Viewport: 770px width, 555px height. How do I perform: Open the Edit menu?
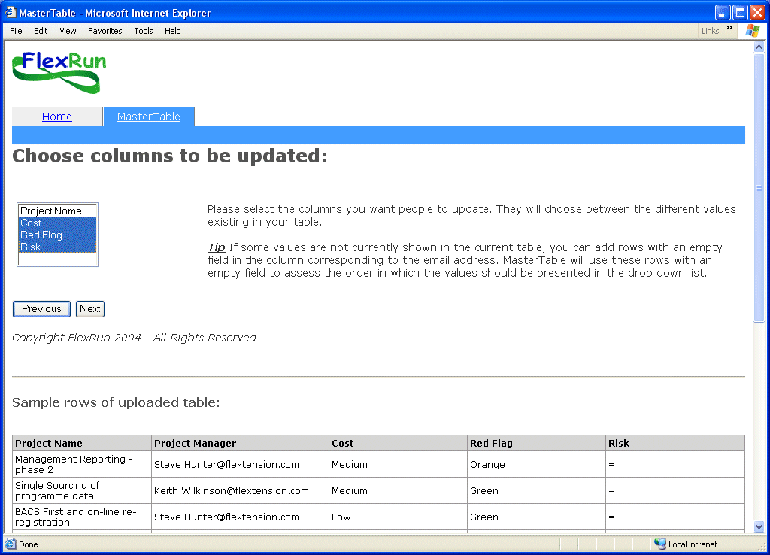[41, 31]
